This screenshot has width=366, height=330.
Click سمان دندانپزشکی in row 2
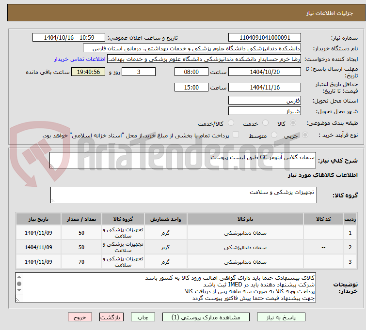coord(245,247)
